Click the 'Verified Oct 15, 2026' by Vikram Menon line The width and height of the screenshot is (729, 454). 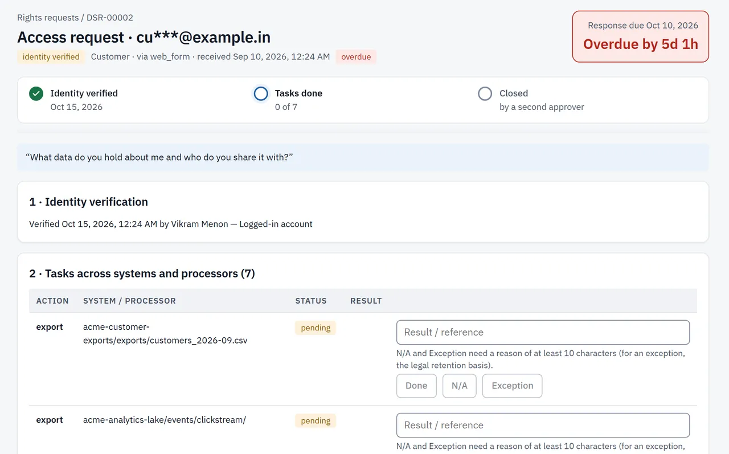(x=171, y=224)
